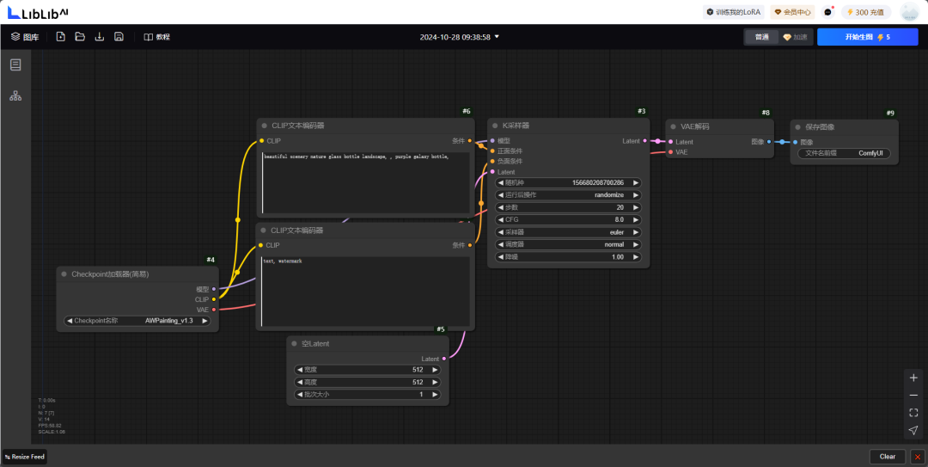Click the 宽度 value 512

418,370
